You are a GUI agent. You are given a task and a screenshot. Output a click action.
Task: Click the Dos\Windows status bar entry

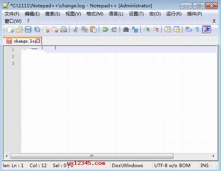click(x=127, y=165)
